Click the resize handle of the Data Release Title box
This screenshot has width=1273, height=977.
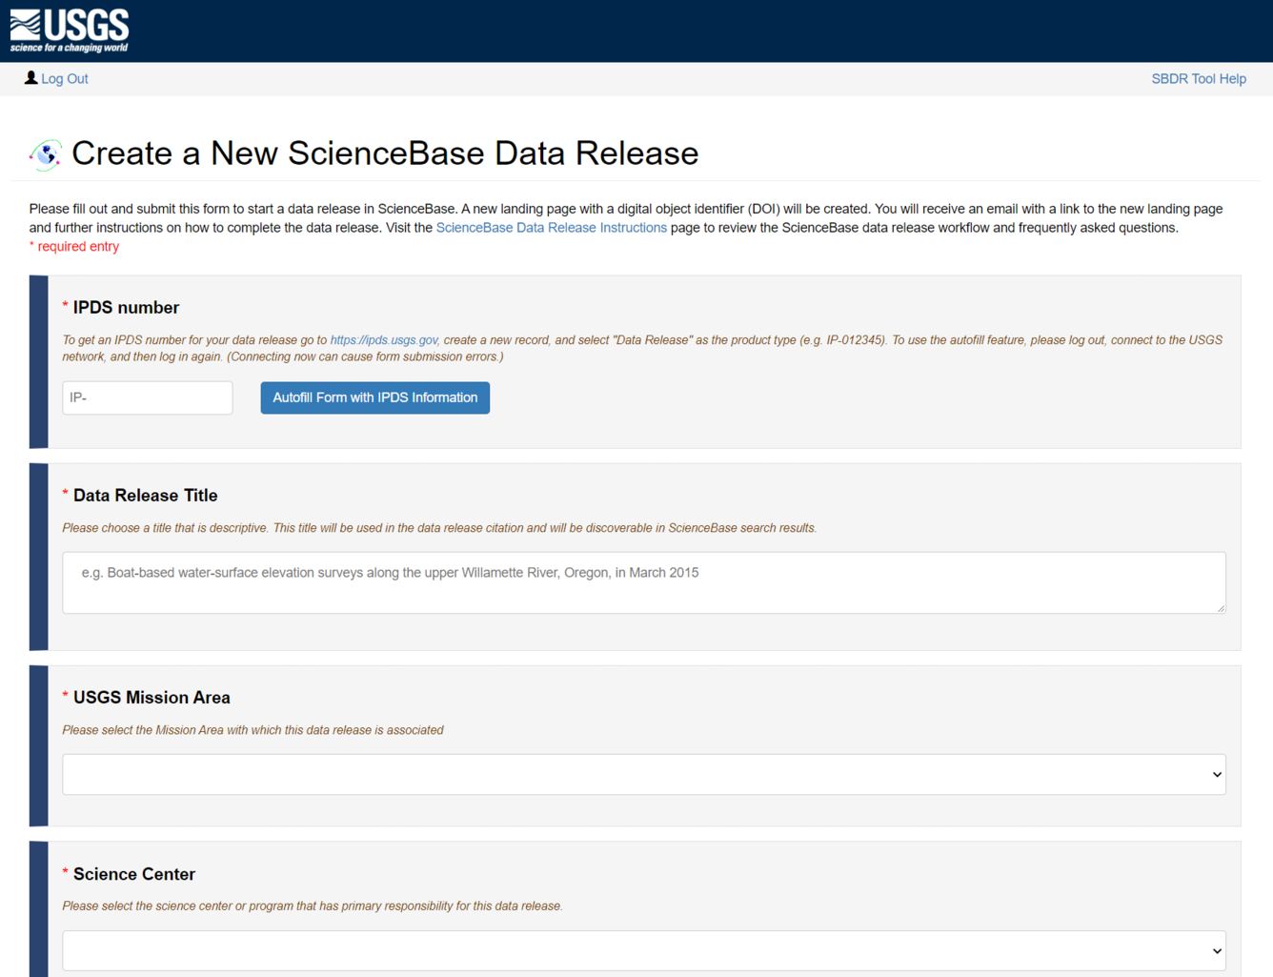(1221, 608)
